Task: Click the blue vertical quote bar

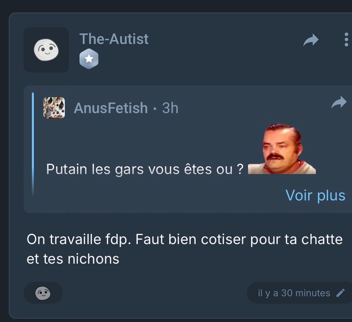Action: point(33,145)
